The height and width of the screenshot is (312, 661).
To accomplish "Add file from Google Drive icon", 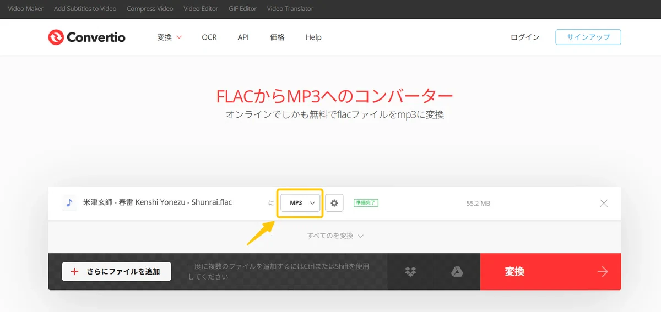I will tap(457, 272).
